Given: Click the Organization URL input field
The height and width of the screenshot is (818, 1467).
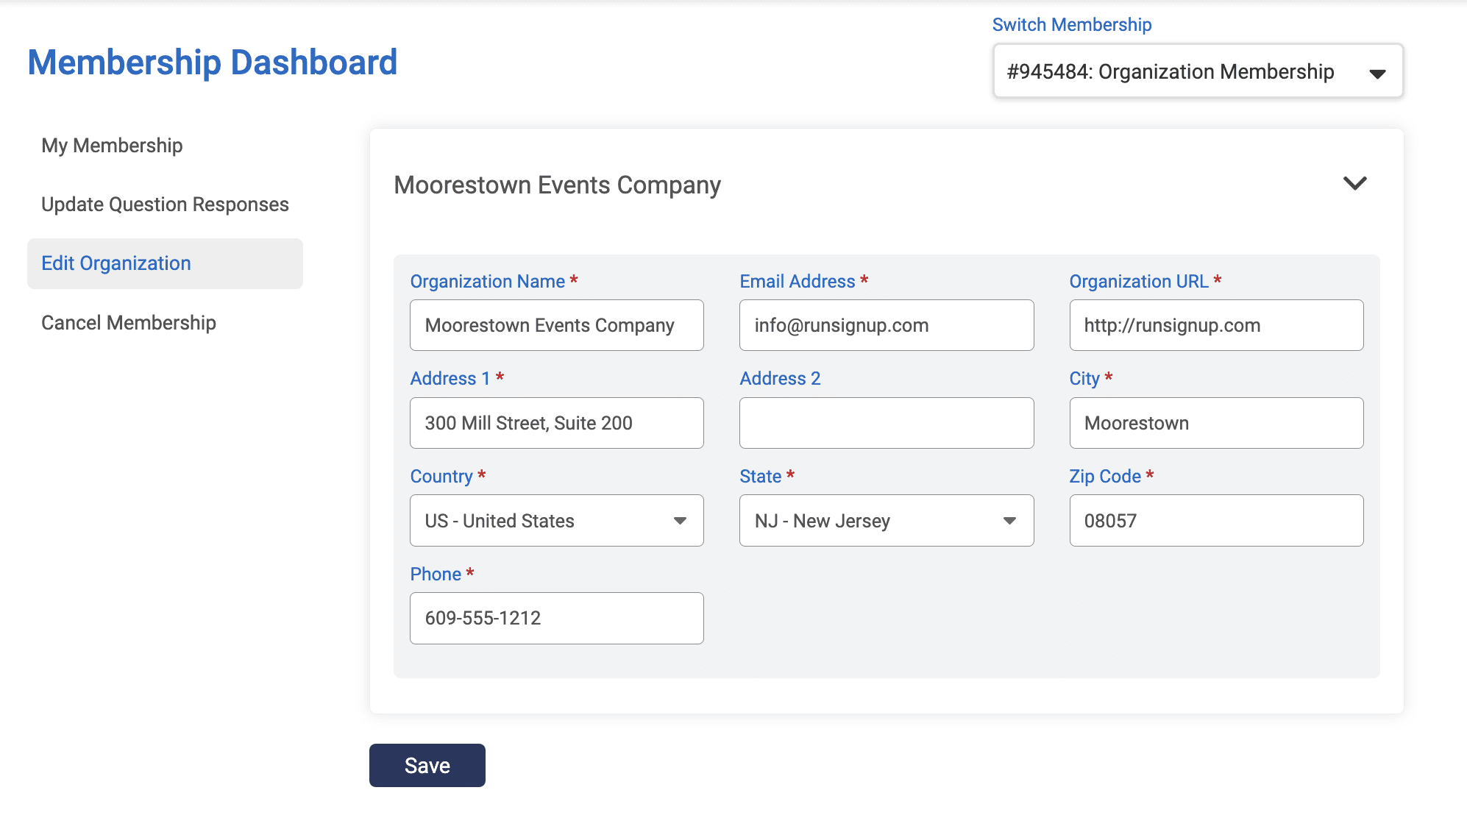Looking at the screenshot, I should pyautogui.click(x=1215, y=325).
